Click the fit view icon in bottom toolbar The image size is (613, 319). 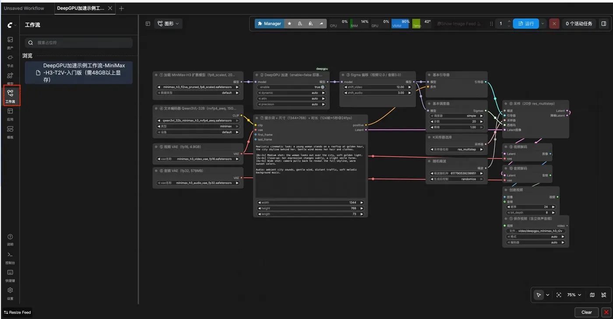559,295
